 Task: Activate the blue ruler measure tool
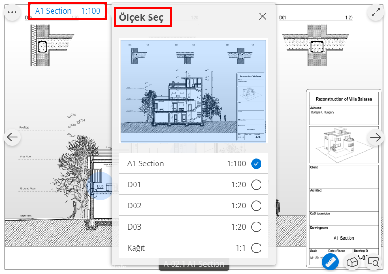(x=330, y=262)
